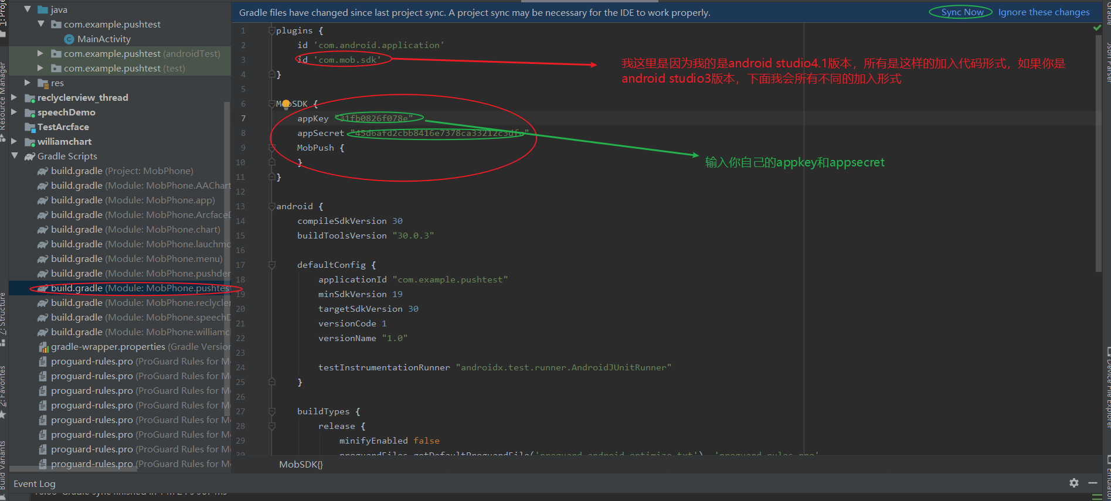Fold the release block at line 28
Viewport: 1111px width, 501px height.
click(271, 426)
